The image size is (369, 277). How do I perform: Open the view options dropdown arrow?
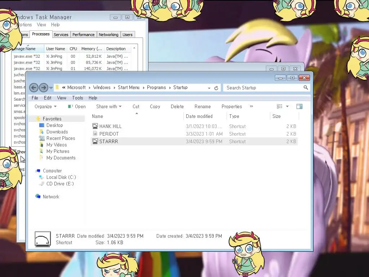coord(287,106)
